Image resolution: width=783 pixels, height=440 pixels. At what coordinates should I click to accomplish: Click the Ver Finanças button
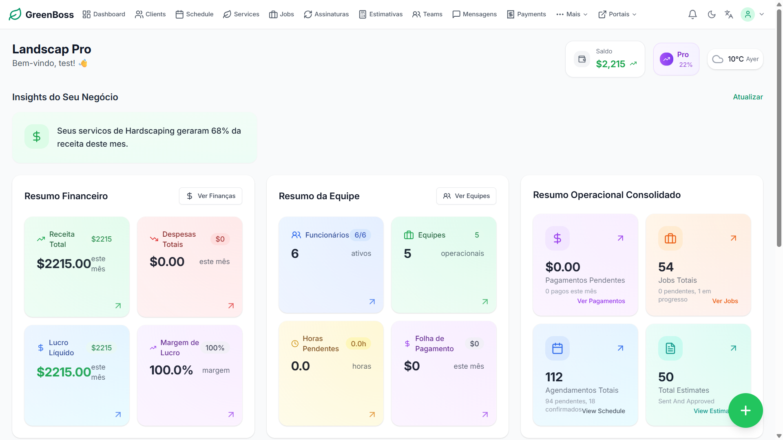coord(210,196)
